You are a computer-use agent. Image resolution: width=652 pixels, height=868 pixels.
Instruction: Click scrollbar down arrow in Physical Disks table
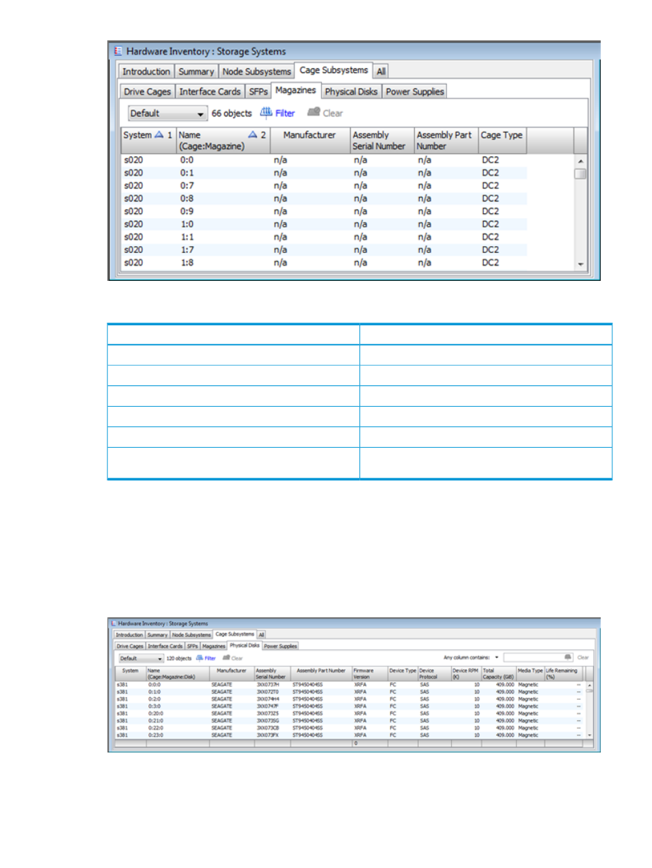(x=590, y=735)
